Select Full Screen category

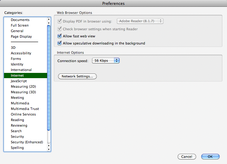pos(25,25)
